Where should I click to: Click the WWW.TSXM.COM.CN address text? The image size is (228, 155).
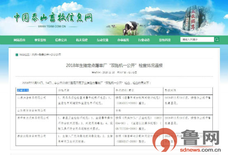point(52,26)
